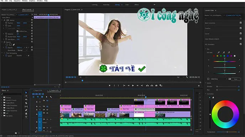This screenshot has height=137, width=245.
Task: Switch to the Color workspace tab
Action: (x=127, y=5)
